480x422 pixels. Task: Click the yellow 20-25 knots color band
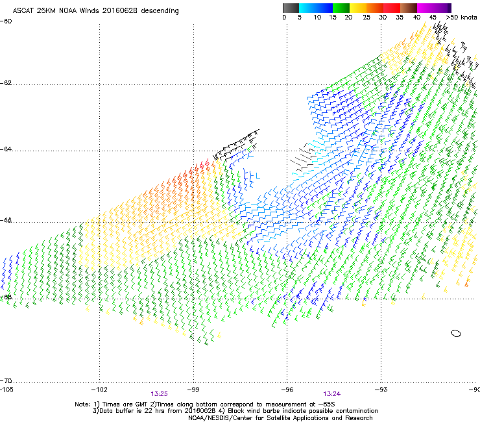pyautogui.click(x=358, y=8)
